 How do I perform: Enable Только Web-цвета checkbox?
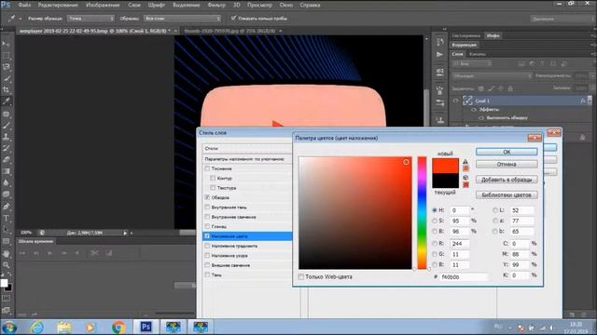tap(301, 277)
